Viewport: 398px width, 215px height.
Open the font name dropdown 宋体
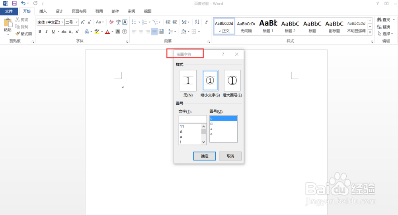pyautogui.click(x=62, y=22)
